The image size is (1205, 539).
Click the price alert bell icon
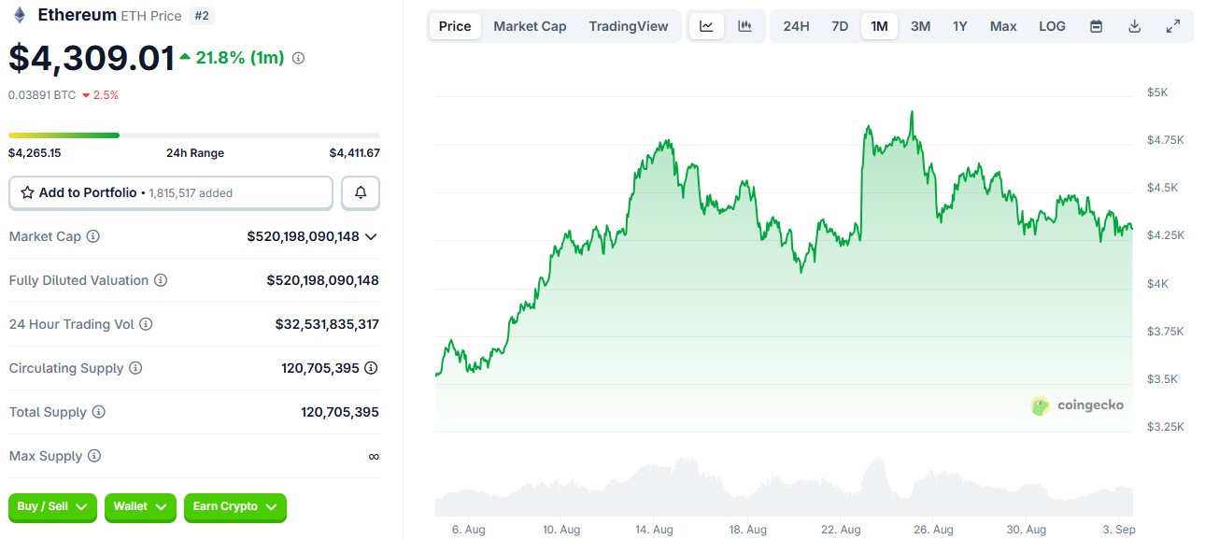click(x=361, y=192)
